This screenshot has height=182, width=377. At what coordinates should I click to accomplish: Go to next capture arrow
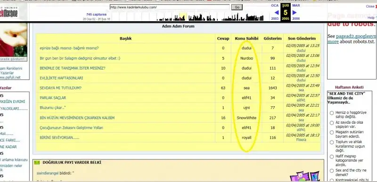(295, 13)
